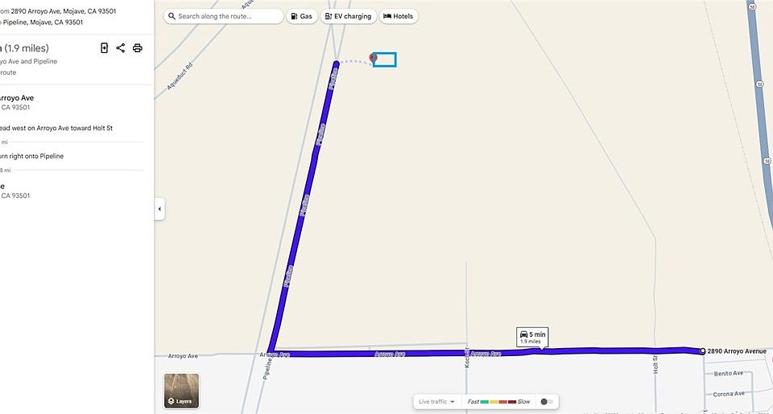Send directions to your phone icon
Viewport: 773px width, 414px height.
(x=104, y=47)
